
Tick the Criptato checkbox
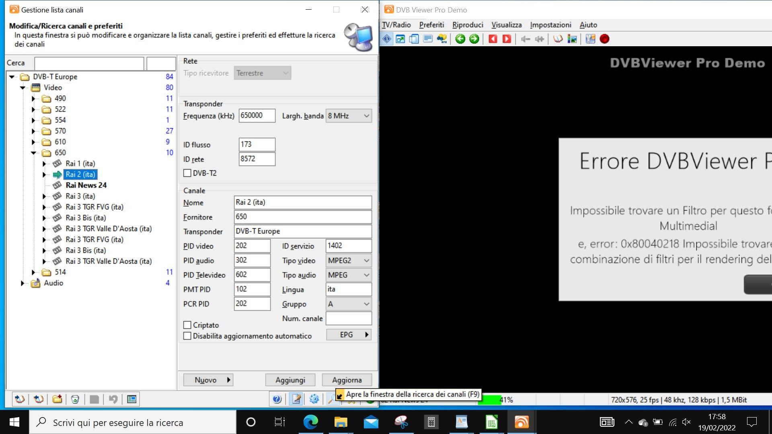(x=187, y=325)
